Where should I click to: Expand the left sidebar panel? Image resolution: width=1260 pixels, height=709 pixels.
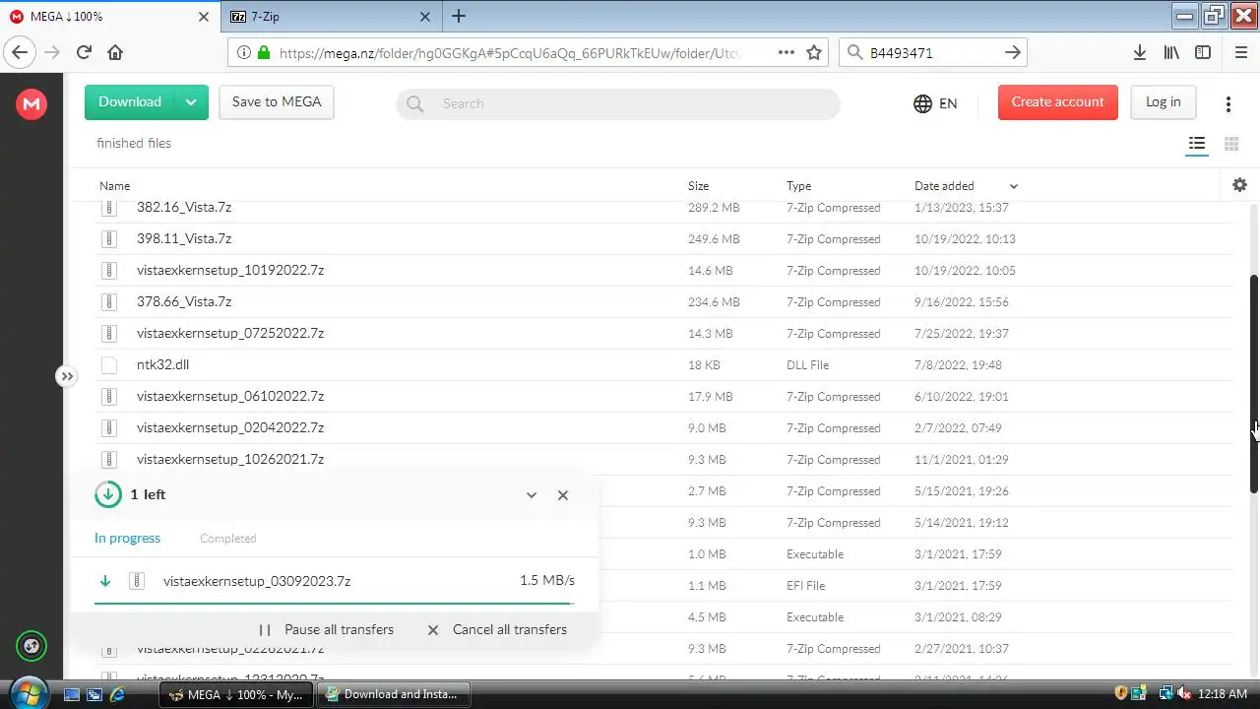[x=66, y=376]
